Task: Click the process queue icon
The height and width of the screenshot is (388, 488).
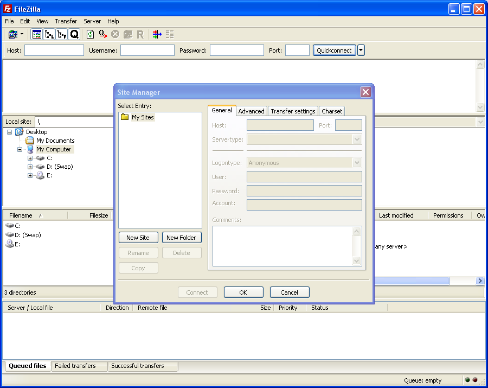Action: 103,34
